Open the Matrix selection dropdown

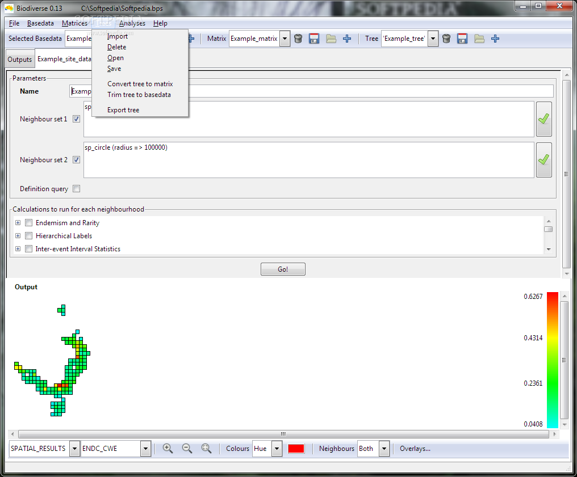285,39
